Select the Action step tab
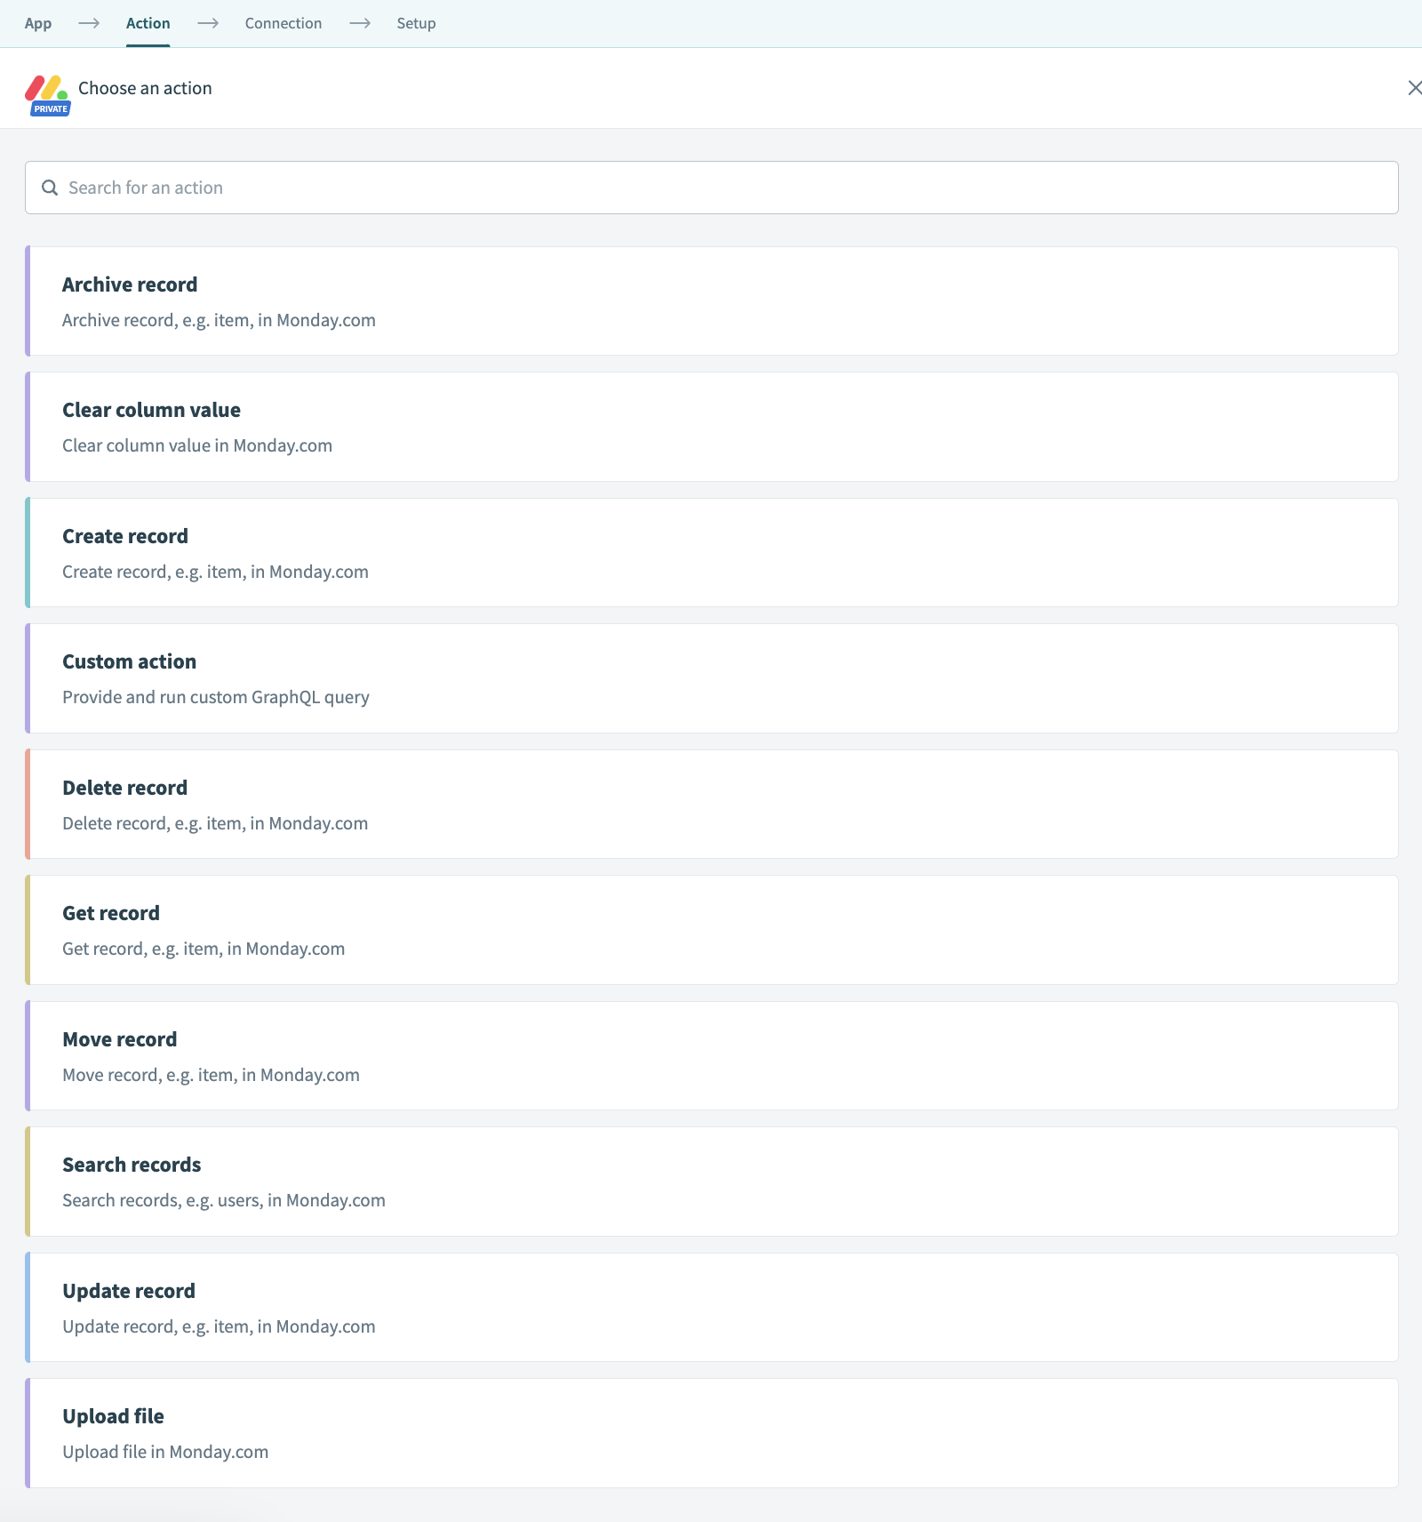 pos(148,23)
